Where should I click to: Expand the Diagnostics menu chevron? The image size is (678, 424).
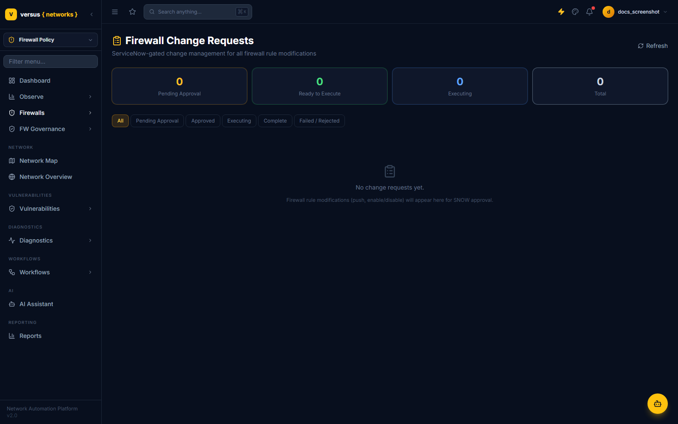click(x=90, y=240)
